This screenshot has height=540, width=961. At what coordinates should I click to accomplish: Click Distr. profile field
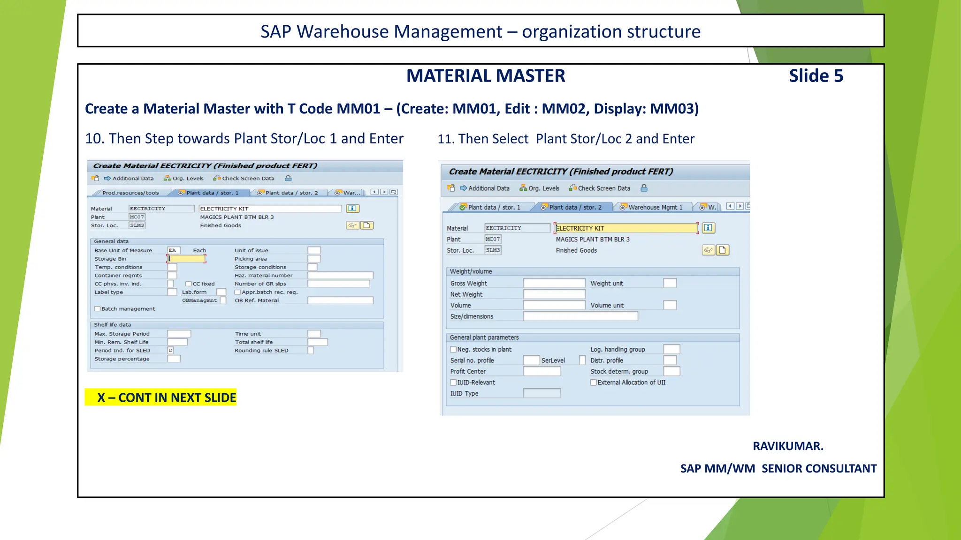[670, 360]
